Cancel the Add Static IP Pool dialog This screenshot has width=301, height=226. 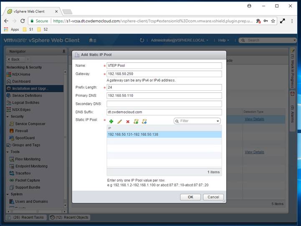[213, 197]
